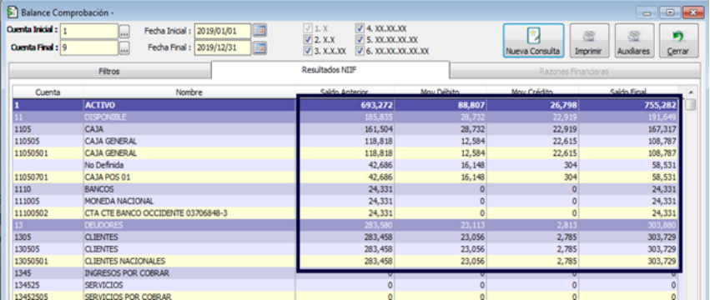The height and width of the screenshot is (300, 710).
Task: Select the CAJA POS 01 row
Action: pyautogui.click(x=345, y=177)
